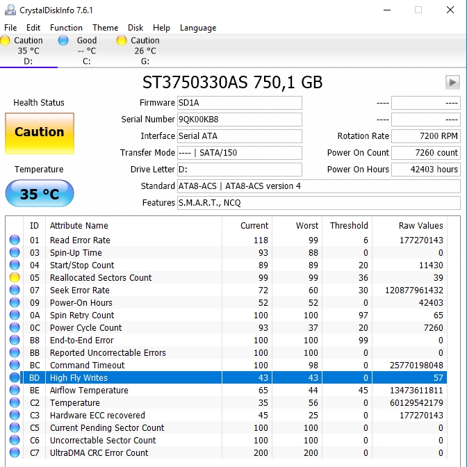Click the yellow Caution health status button

click(x=39, y=133)
